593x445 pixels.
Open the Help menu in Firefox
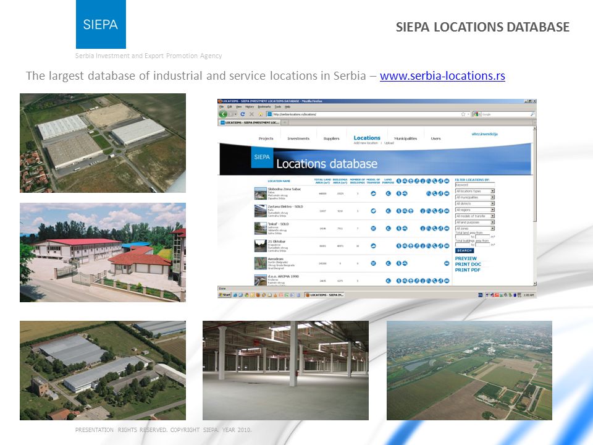pos(287,107)
